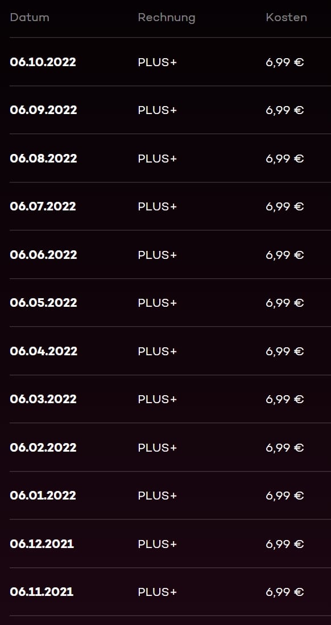Select the 06.07.2022 billing date
331x625 pixels.
[x=43, y=206]
